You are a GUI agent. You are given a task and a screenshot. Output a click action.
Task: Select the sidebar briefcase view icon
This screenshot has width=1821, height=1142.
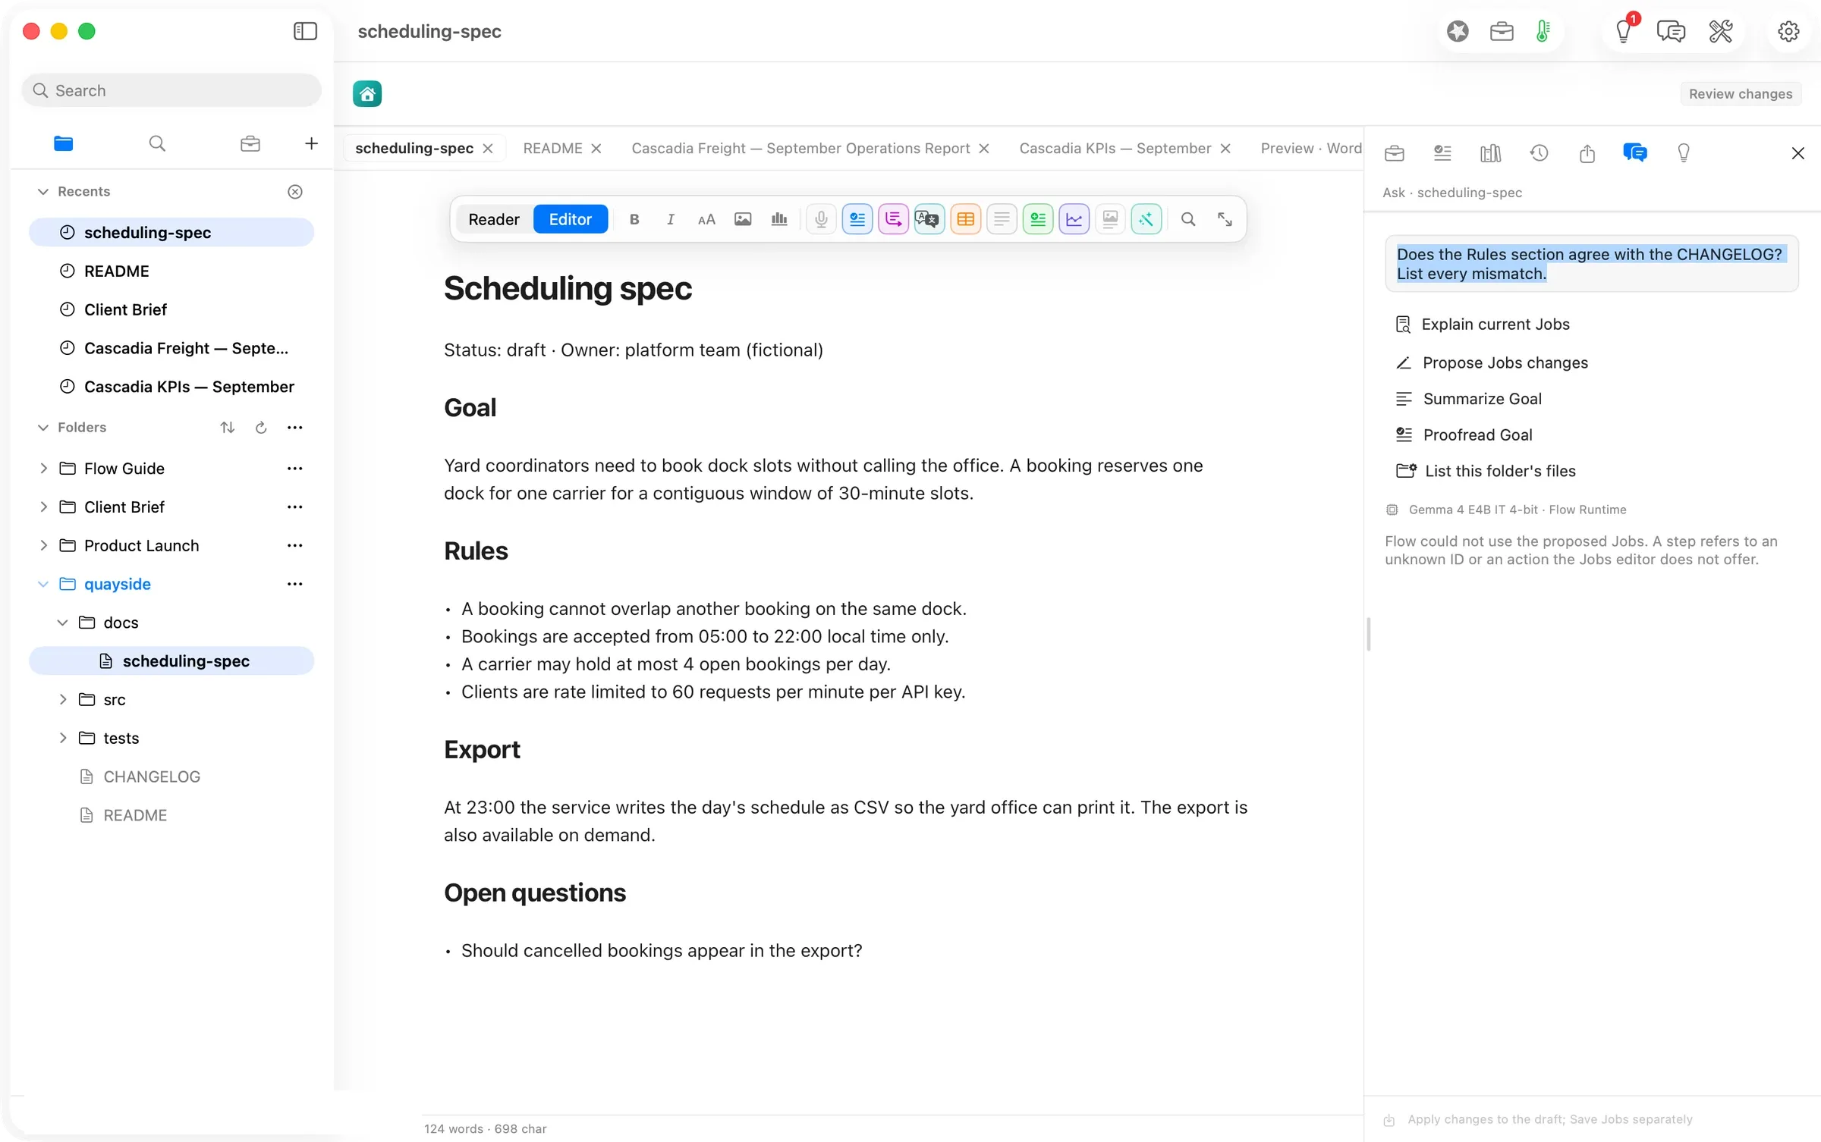(x=250, y=143)
